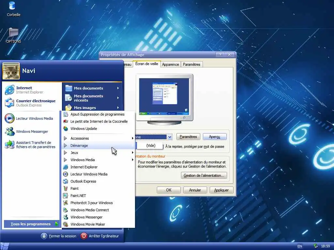Screen dimensions: 334x250
Task: Open Mes documents folder icon
Action: [x=68, y=88]
